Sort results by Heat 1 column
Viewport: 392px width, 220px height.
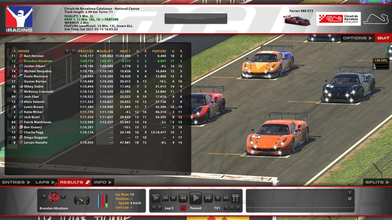(125, 51)
